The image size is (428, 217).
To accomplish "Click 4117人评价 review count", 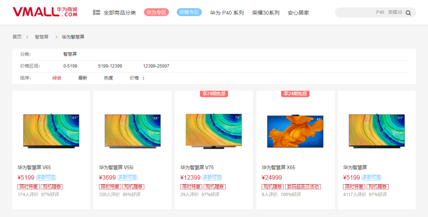I will pyautogui.click(x=355, y=195).
